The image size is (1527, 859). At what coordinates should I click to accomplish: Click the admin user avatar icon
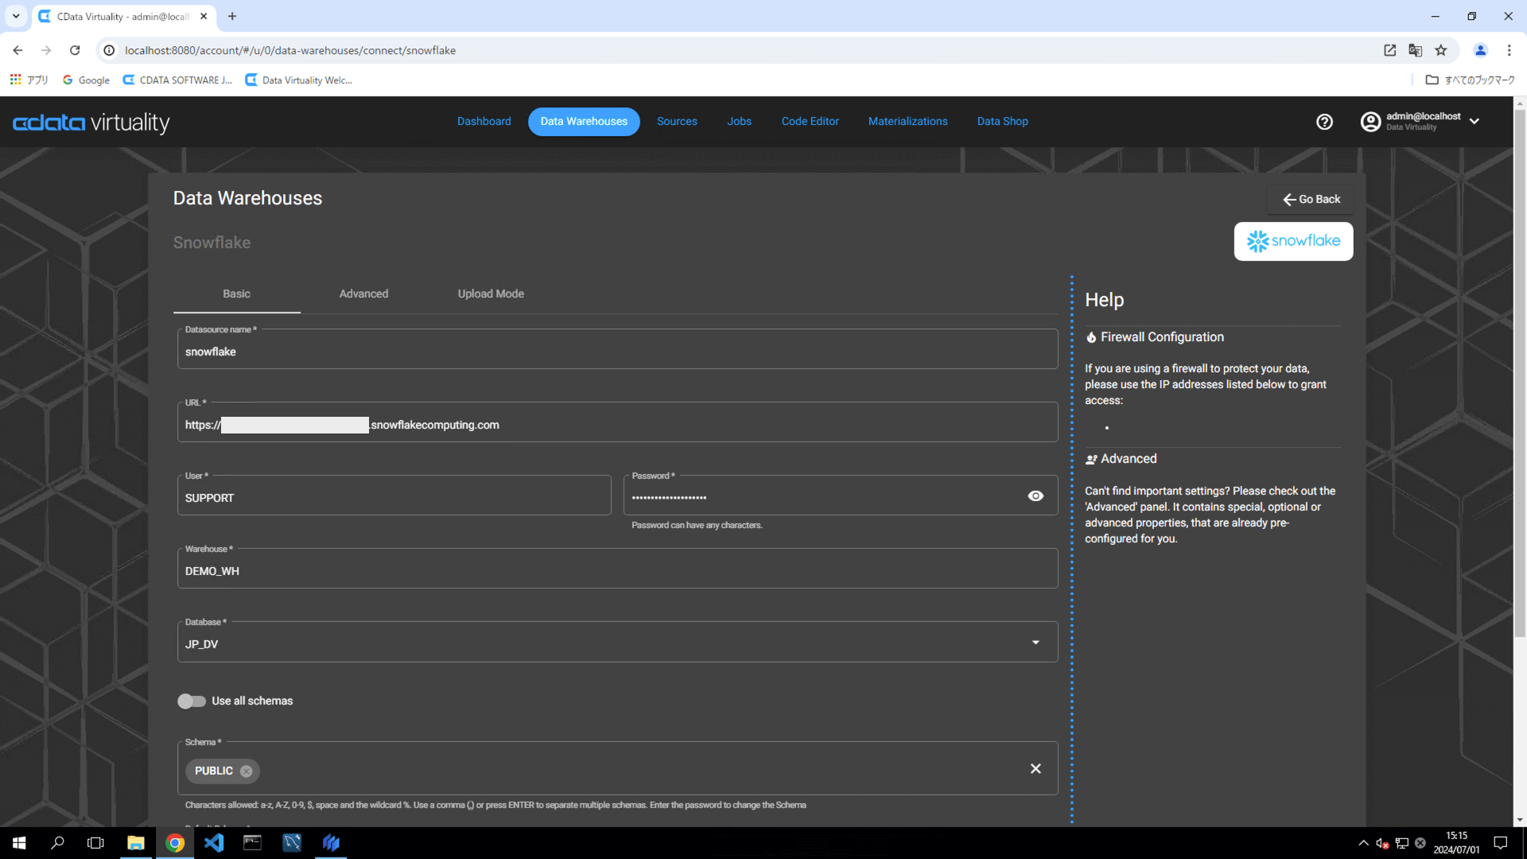(x=1370, y=122)
